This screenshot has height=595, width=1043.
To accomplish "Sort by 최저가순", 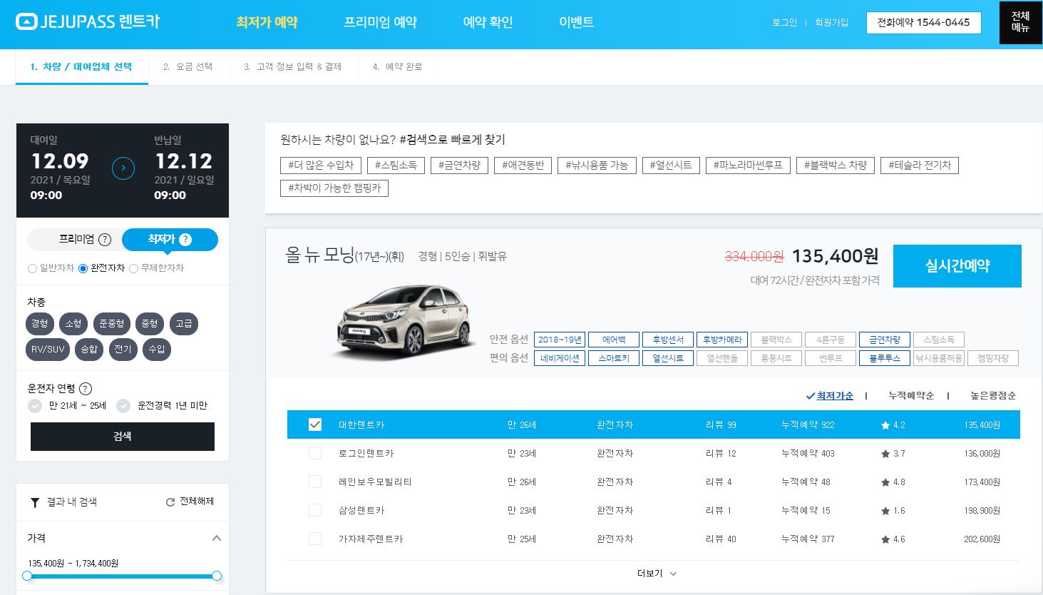I will [x=835, y=396].
